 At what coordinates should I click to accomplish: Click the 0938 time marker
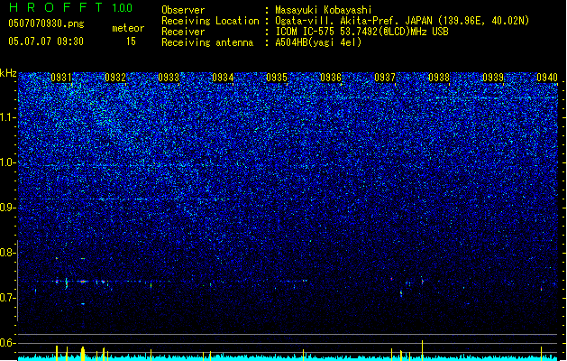pyautogui.click(x=439, y=78)
